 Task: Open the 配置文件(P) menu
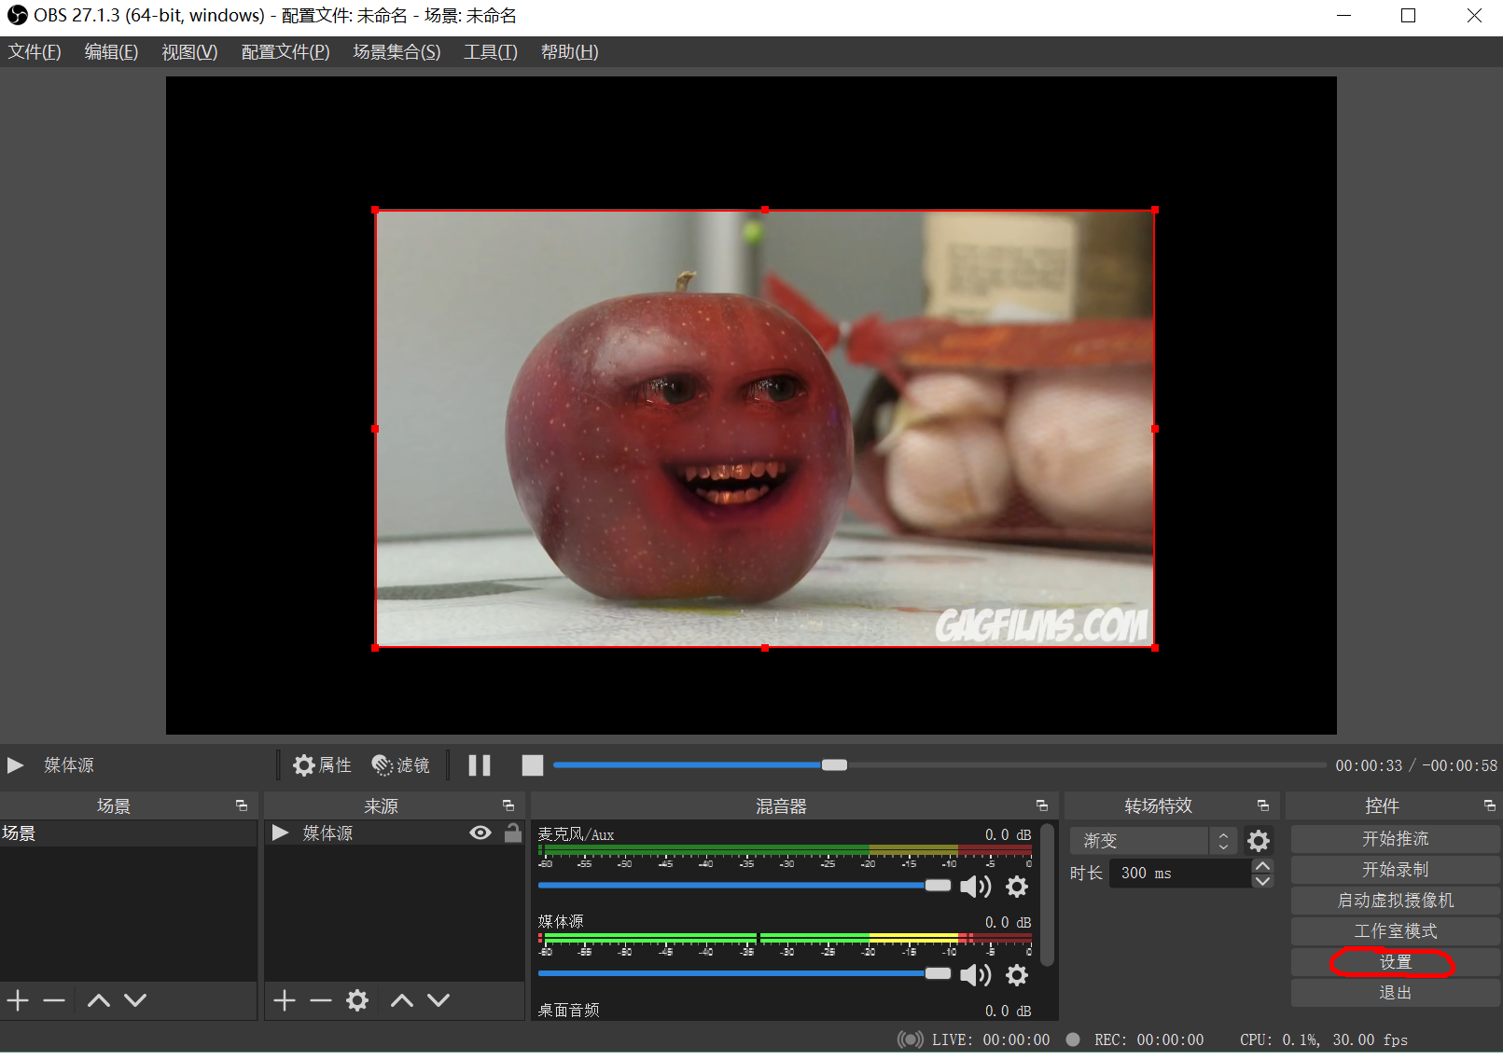[x=285, y=52]
